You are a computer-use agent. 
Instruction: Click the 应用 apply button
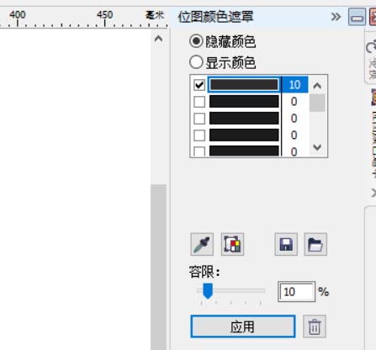[243, 326]
